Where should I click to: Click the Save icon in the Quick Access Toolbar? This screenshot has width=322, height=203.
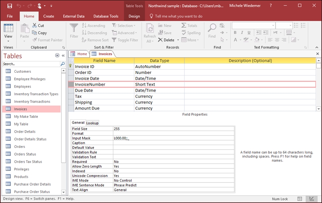coord(10,6)
